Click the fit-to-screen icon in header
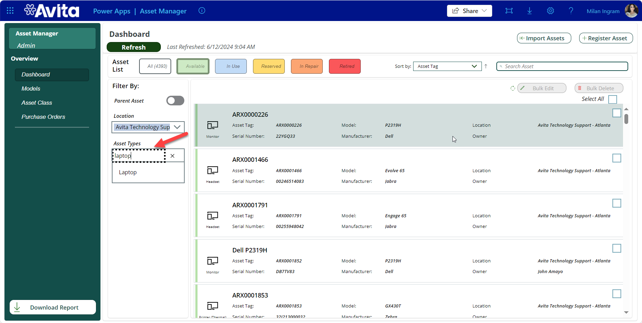The image size is (642, 323). coord(509,11)
